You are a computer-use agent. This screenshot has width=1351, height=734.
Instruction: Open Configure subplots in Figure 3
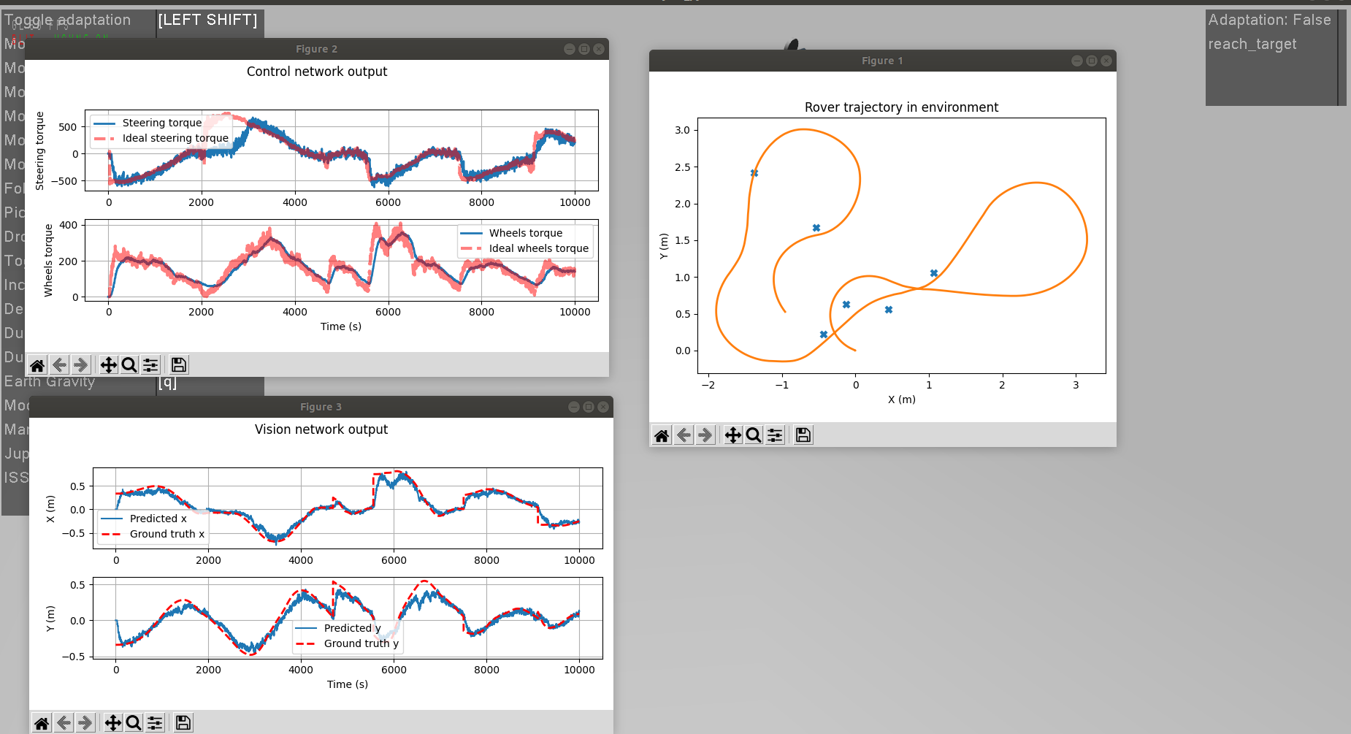click(x=155, y=723)
